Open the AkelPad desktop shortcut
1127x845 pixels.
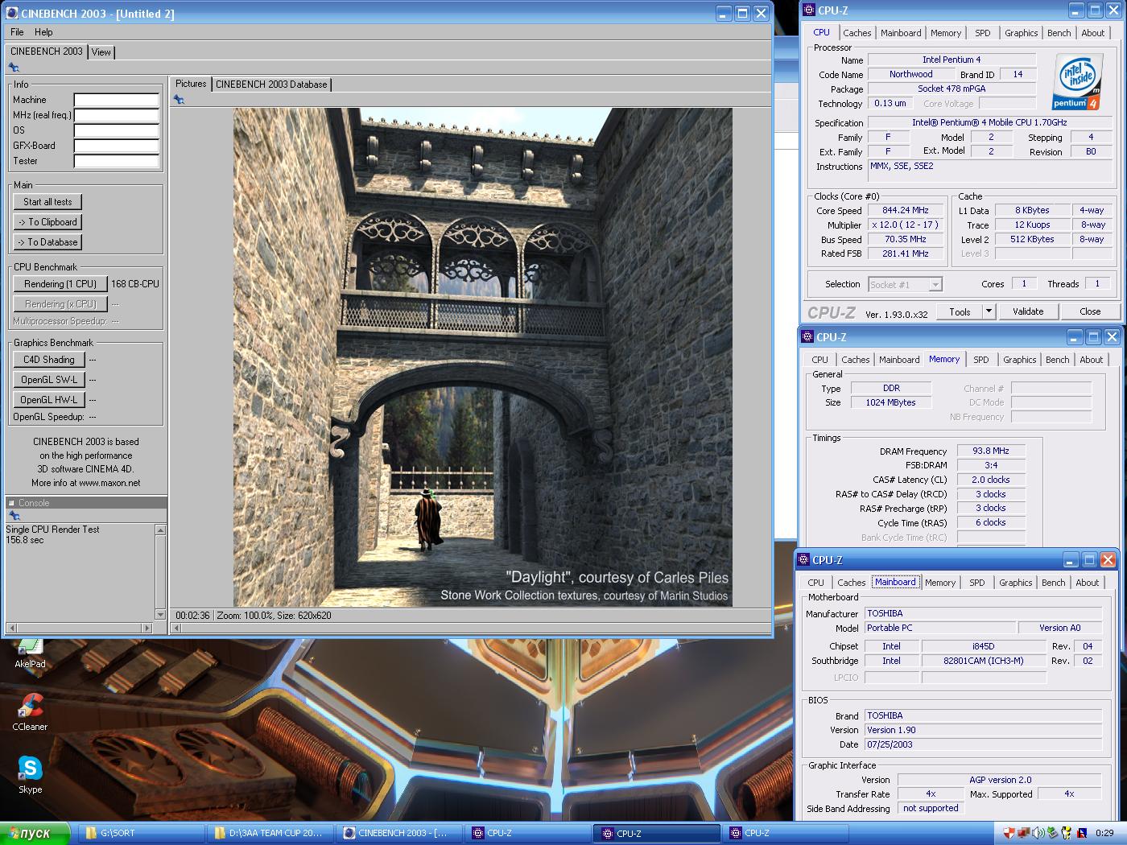click(30, 653)
